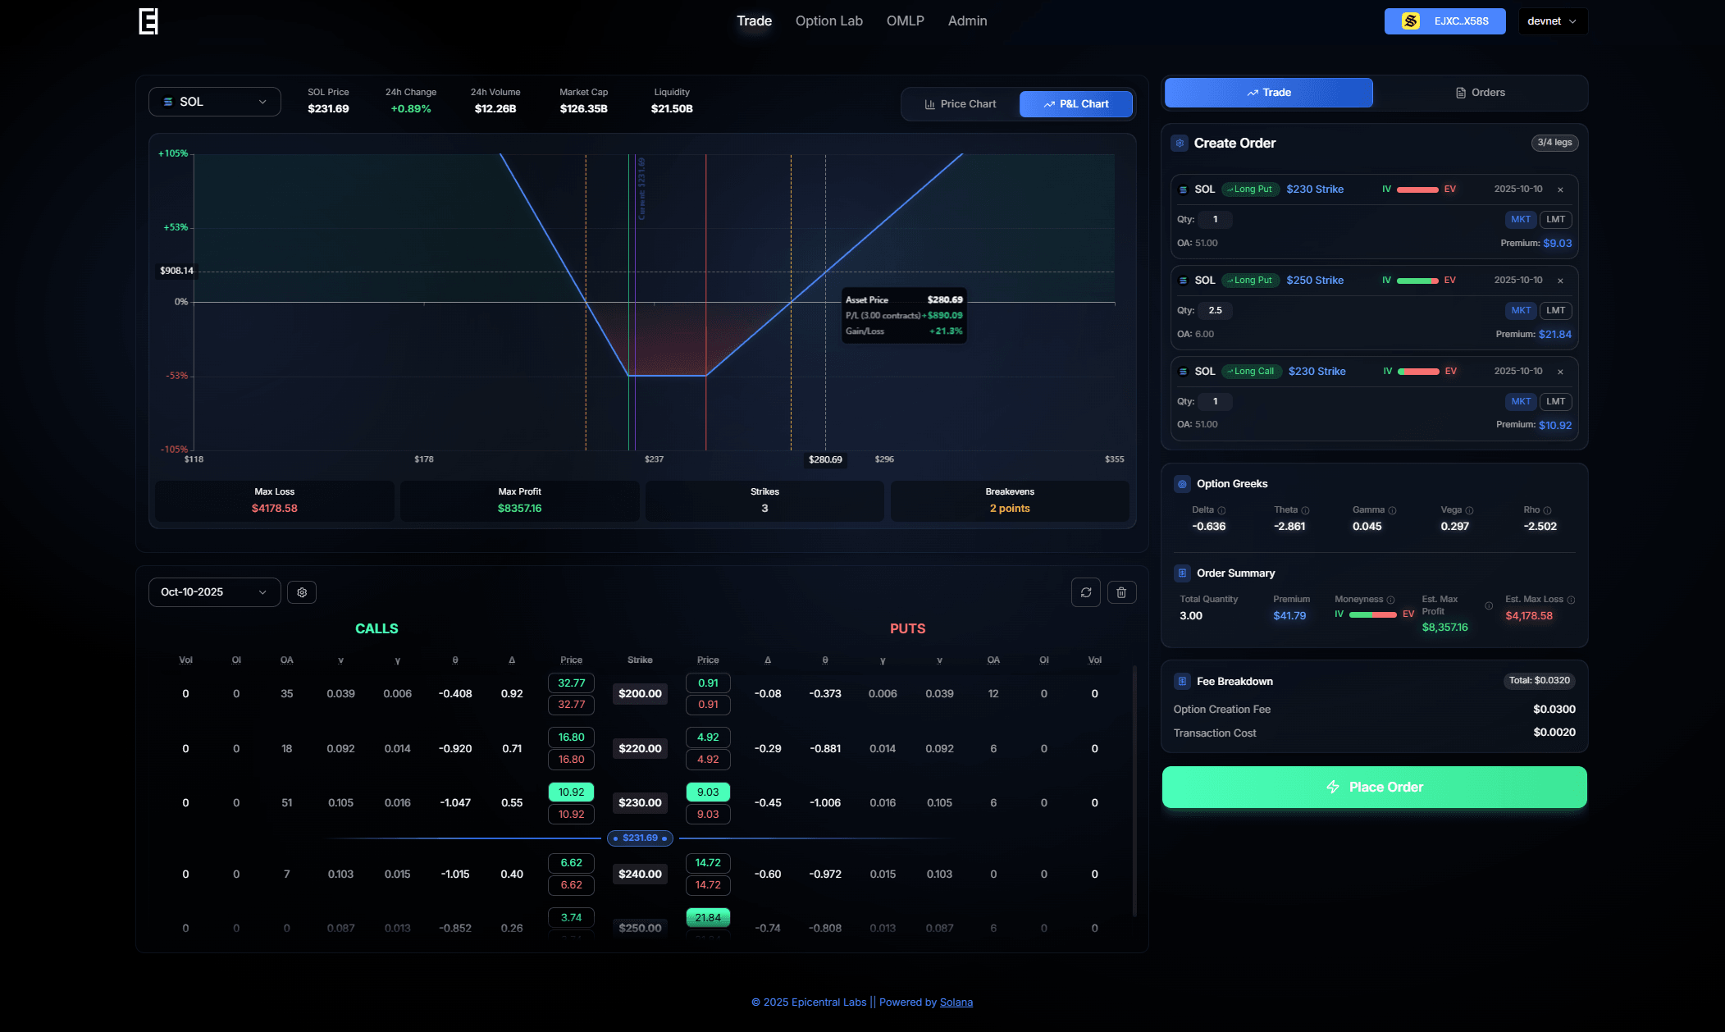Screen dimensions: 1725x1032
Task: Follow the Solana footer link
Action: [x=956, y=1002]
